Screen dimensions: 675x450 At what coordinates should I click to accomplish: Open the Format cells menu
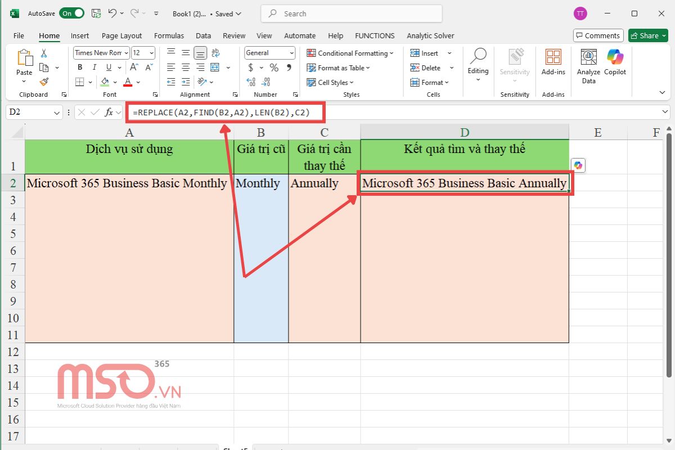click(x=430, y=83)
